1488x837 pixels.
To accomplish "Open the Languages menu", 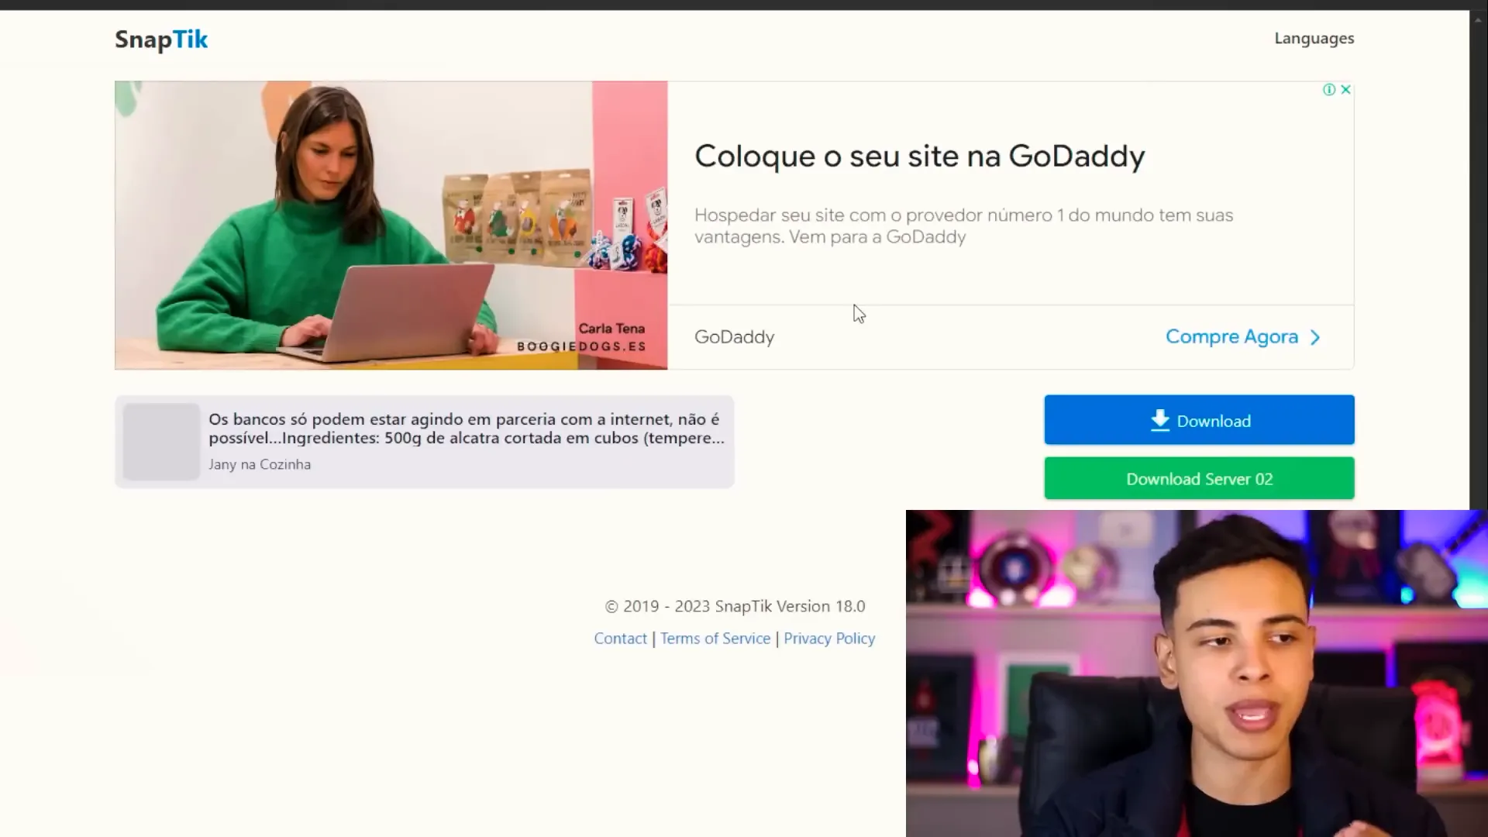I will (x=1314, y=38).
